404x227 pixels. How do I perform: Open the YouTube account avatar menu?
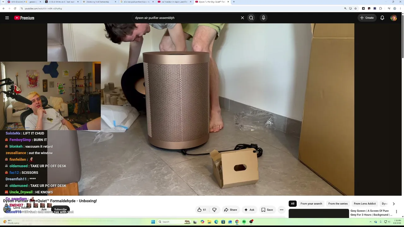click(x=394, y=18)
